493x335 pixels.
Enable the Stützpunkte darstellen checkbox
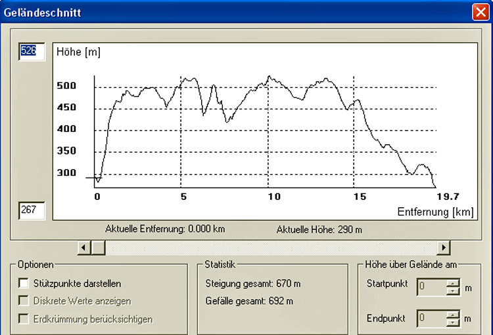(x=24, y=284)
